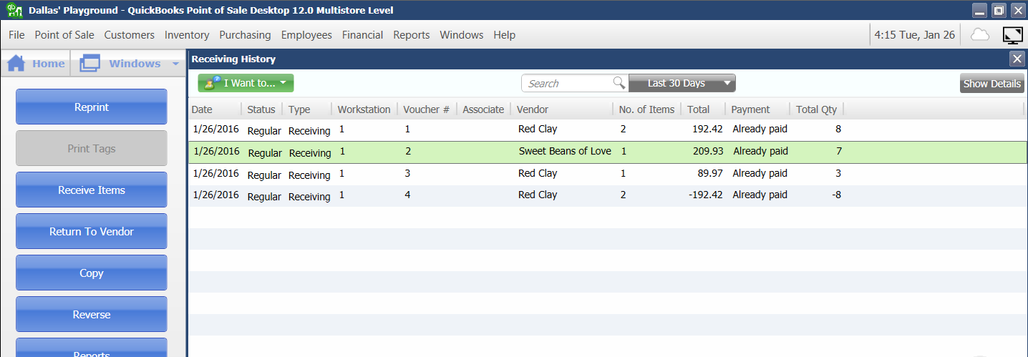1028x357 pixels.
Task: Select the row with total 192.42
Action: coord(608,129)
